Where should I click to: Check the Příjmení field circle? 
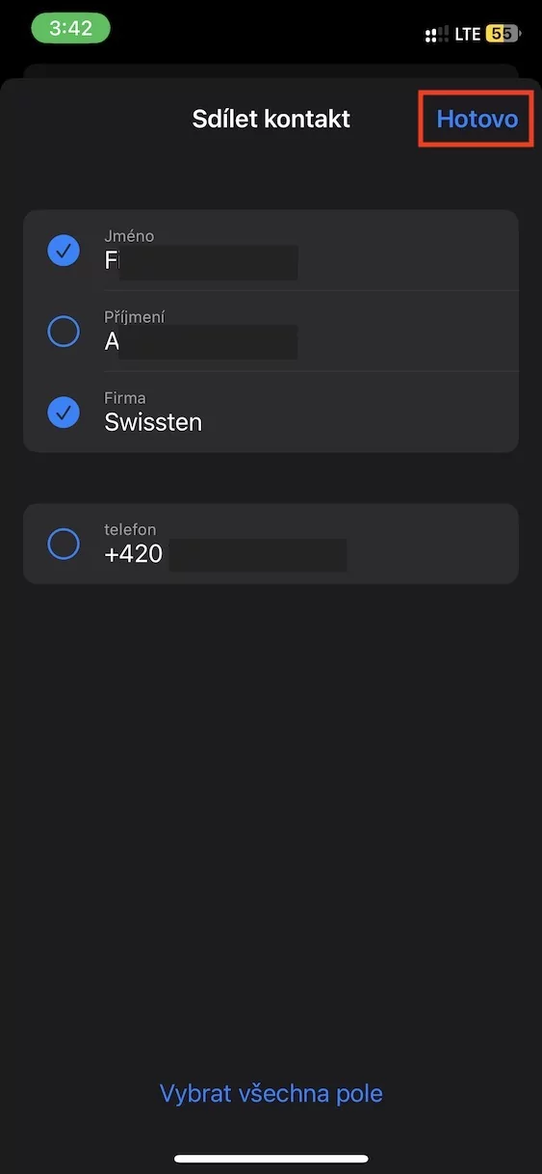(x=64, y=332)
